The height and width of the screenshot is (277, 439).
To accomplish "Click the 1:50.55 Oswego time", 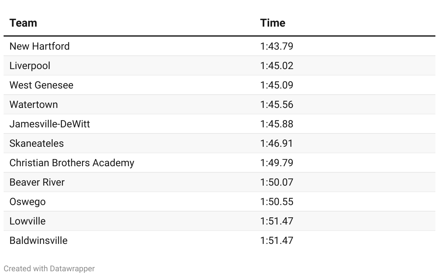I will click(x=276, y=202).
